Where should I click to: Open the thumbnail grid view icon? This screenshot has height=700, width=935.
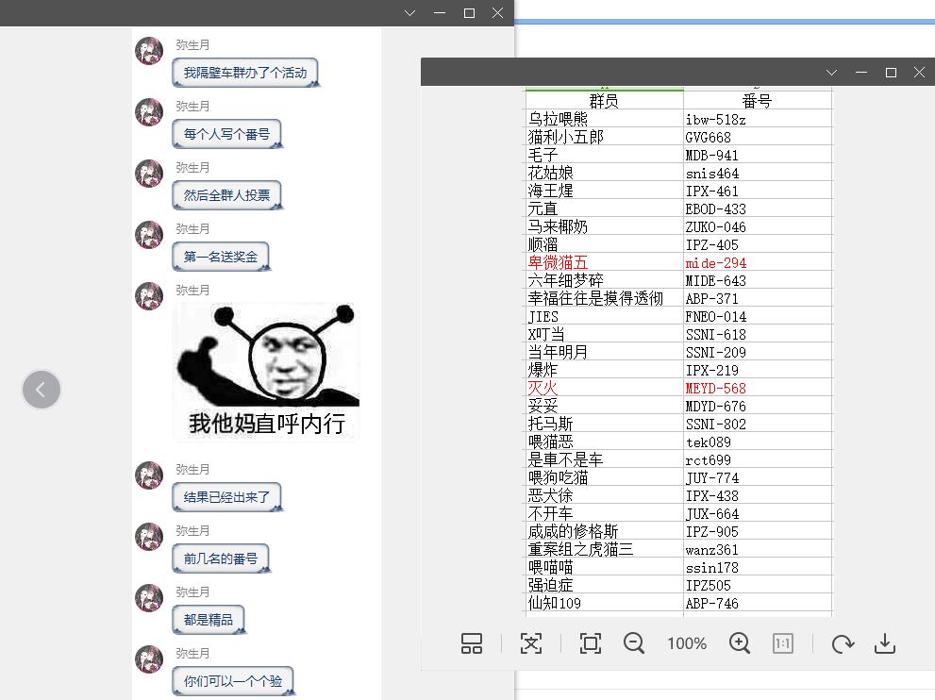pyautogui.click(x=471, y=643)
